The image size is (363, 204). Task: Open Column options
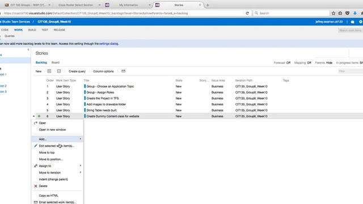click(x=103, y=71)
